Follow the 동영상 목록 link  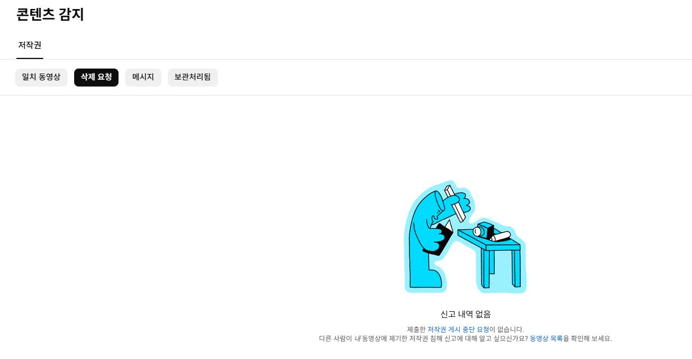point(546,339)
